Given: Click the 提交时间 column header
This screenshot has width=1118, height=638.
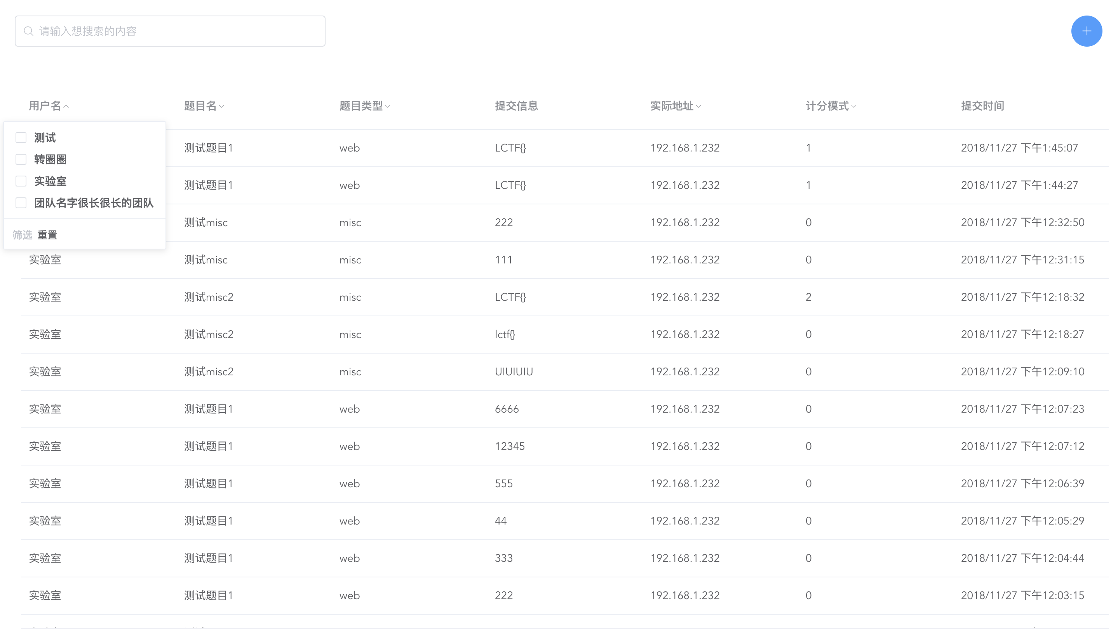Looking at the screenshot, I should pos(982,106).
